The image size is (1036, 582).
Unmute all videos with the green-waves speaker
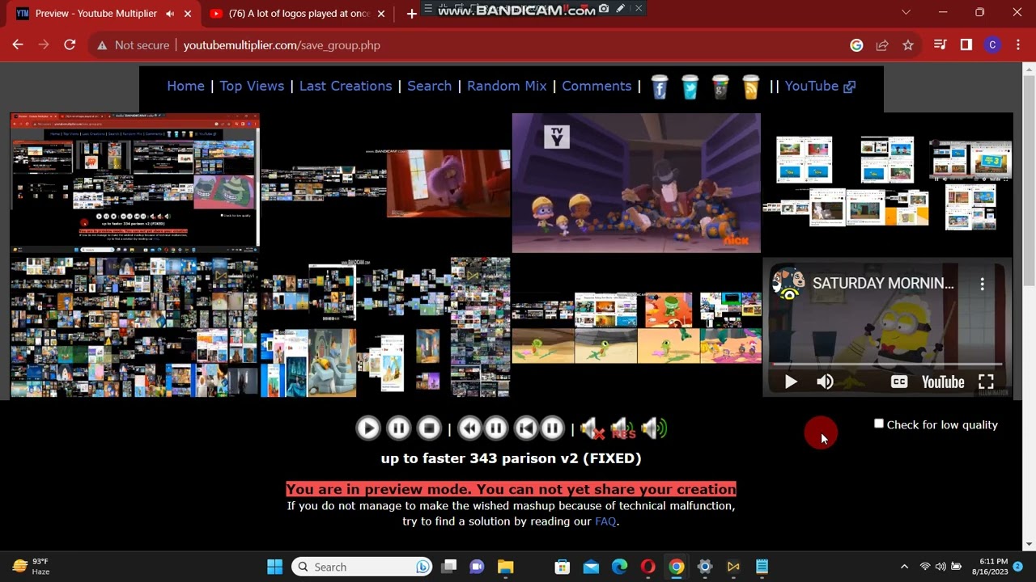[654, 428]
